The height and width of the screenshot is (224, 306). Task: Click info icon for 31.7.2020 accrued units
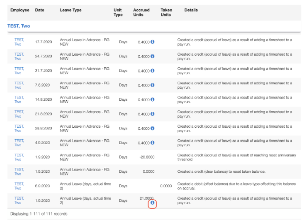153,71
